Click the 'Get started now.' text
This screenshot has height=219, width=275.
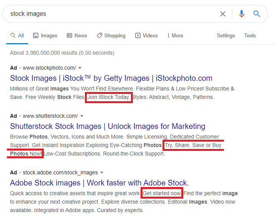(x=162, y=193)
